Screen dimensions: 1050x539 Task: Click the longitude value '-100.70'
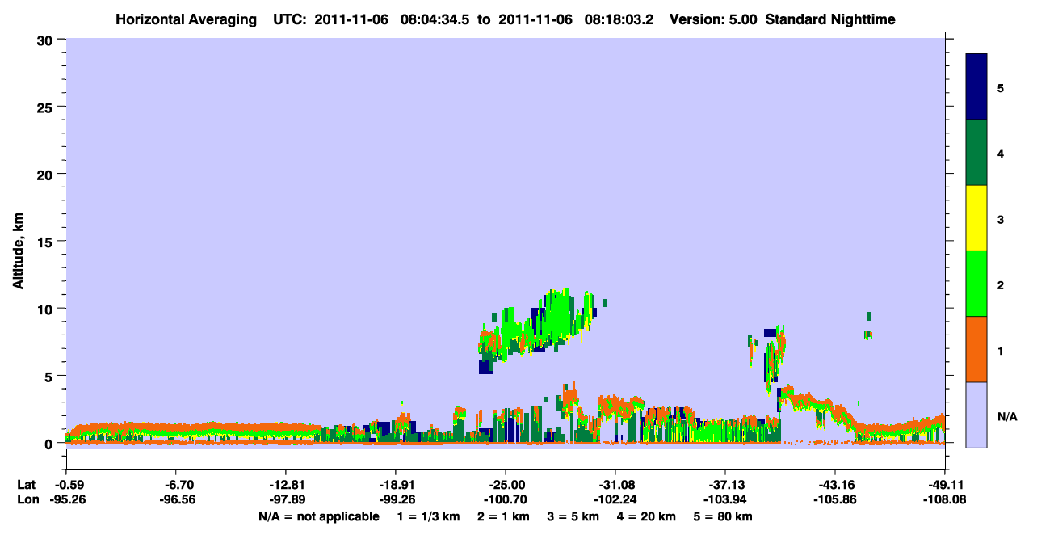pos(506,499)
